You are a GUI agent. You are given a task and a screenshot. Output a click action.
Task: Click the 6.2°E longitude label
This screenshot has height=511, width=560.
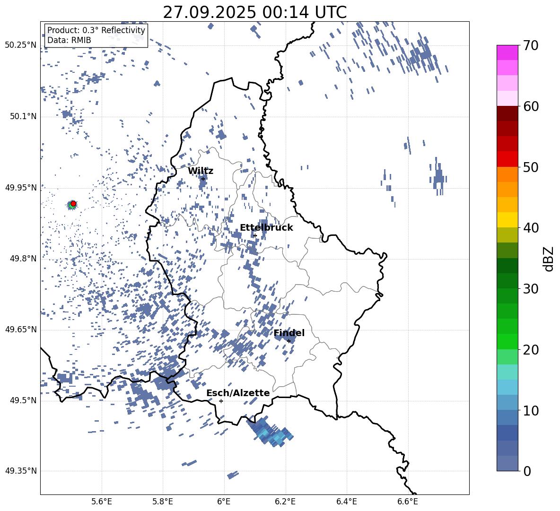point(285,502)
